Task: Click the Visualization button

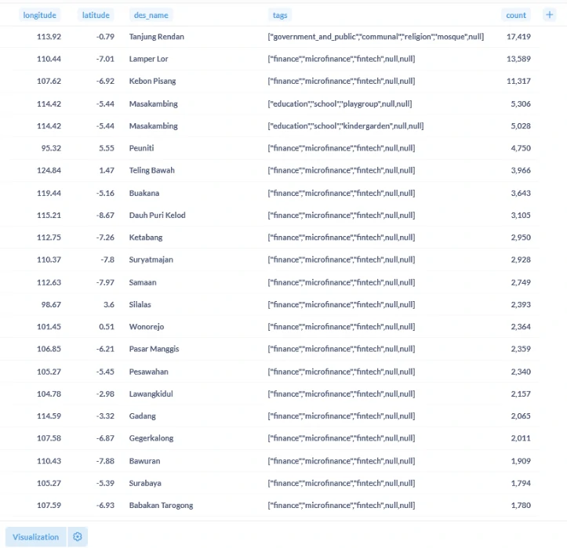Action: pos(35,537)
